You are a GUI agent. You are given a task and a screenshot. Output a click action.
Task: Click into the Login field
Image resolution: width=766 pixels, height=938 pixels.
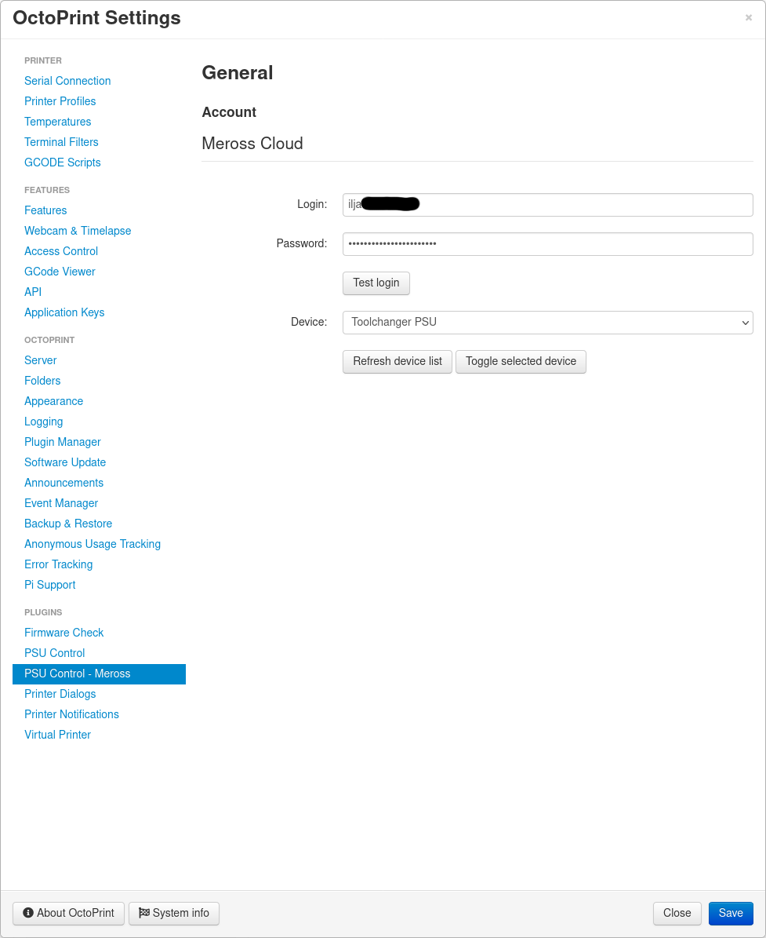pos(547,205)
